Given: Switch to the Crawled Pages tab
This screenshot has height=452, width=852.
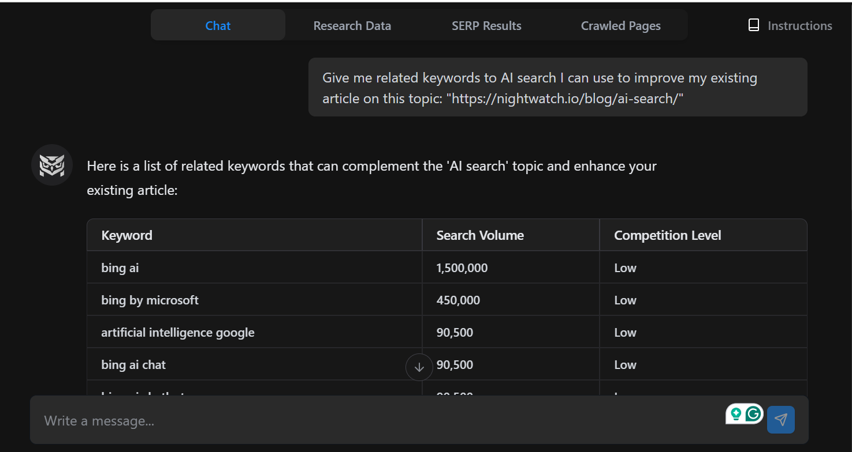Looking at the screenshot, I should 620,25.
